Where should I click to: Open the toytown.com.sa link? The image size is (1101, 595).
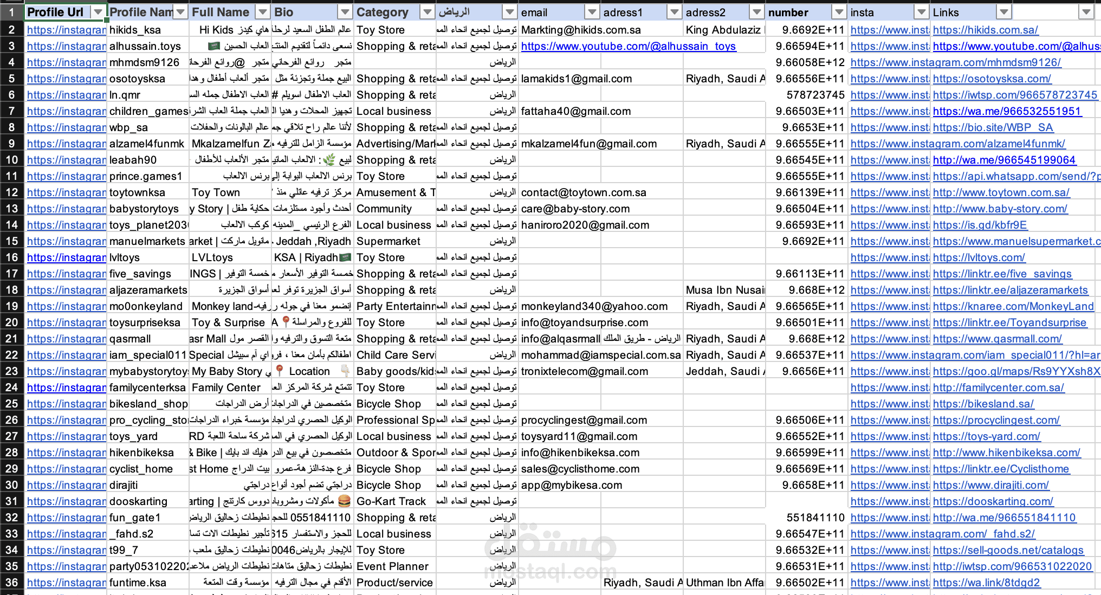(x=1001, y=192)
